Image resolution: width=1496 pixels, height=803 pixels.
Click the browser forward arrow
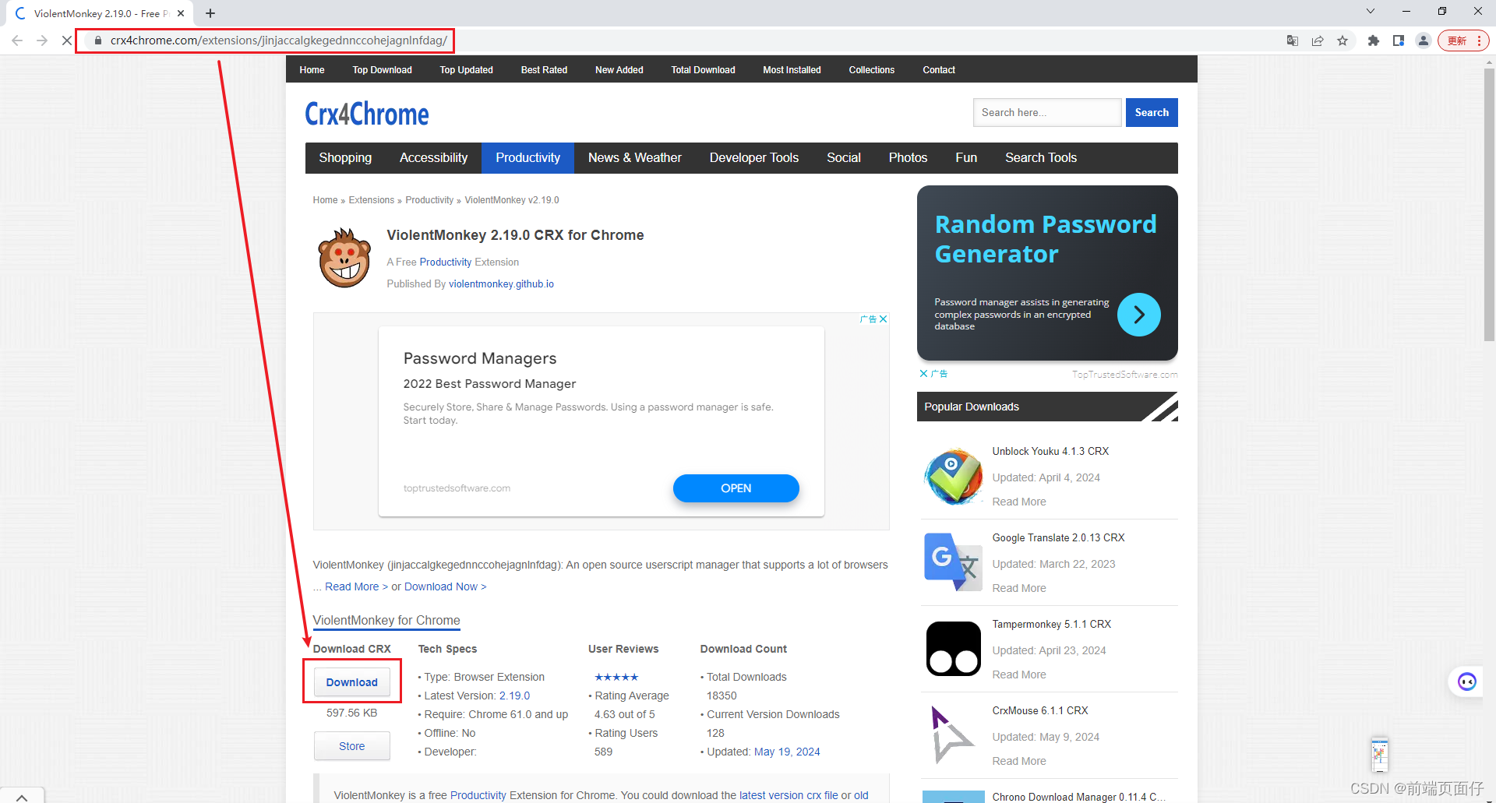42,41
